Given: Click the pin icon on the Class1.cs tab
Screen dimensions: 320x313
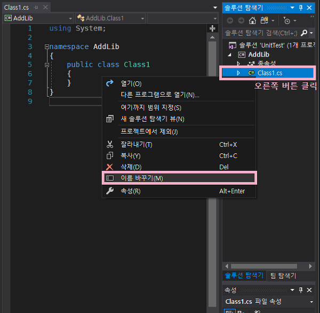Looking at the screenshot, I should (36, 7).
